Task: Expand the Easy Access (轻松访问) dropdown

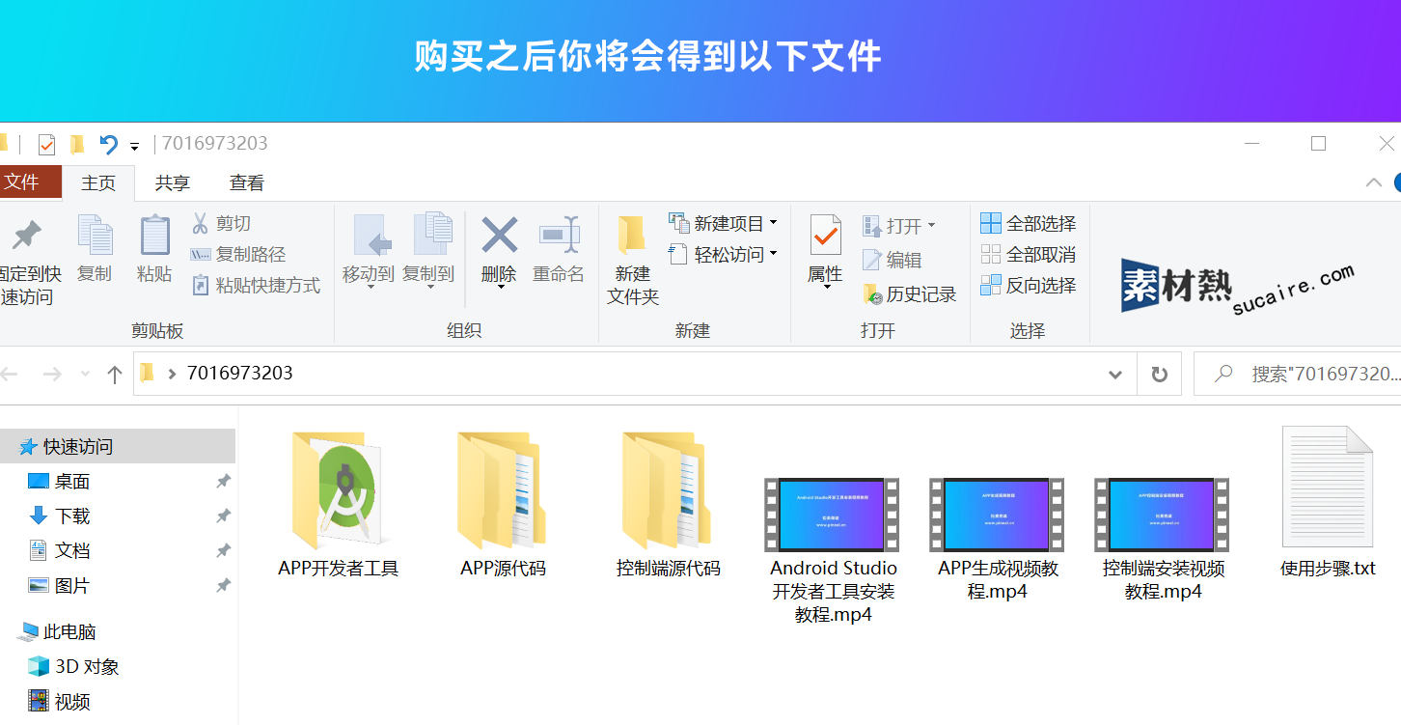Action: 773,254
